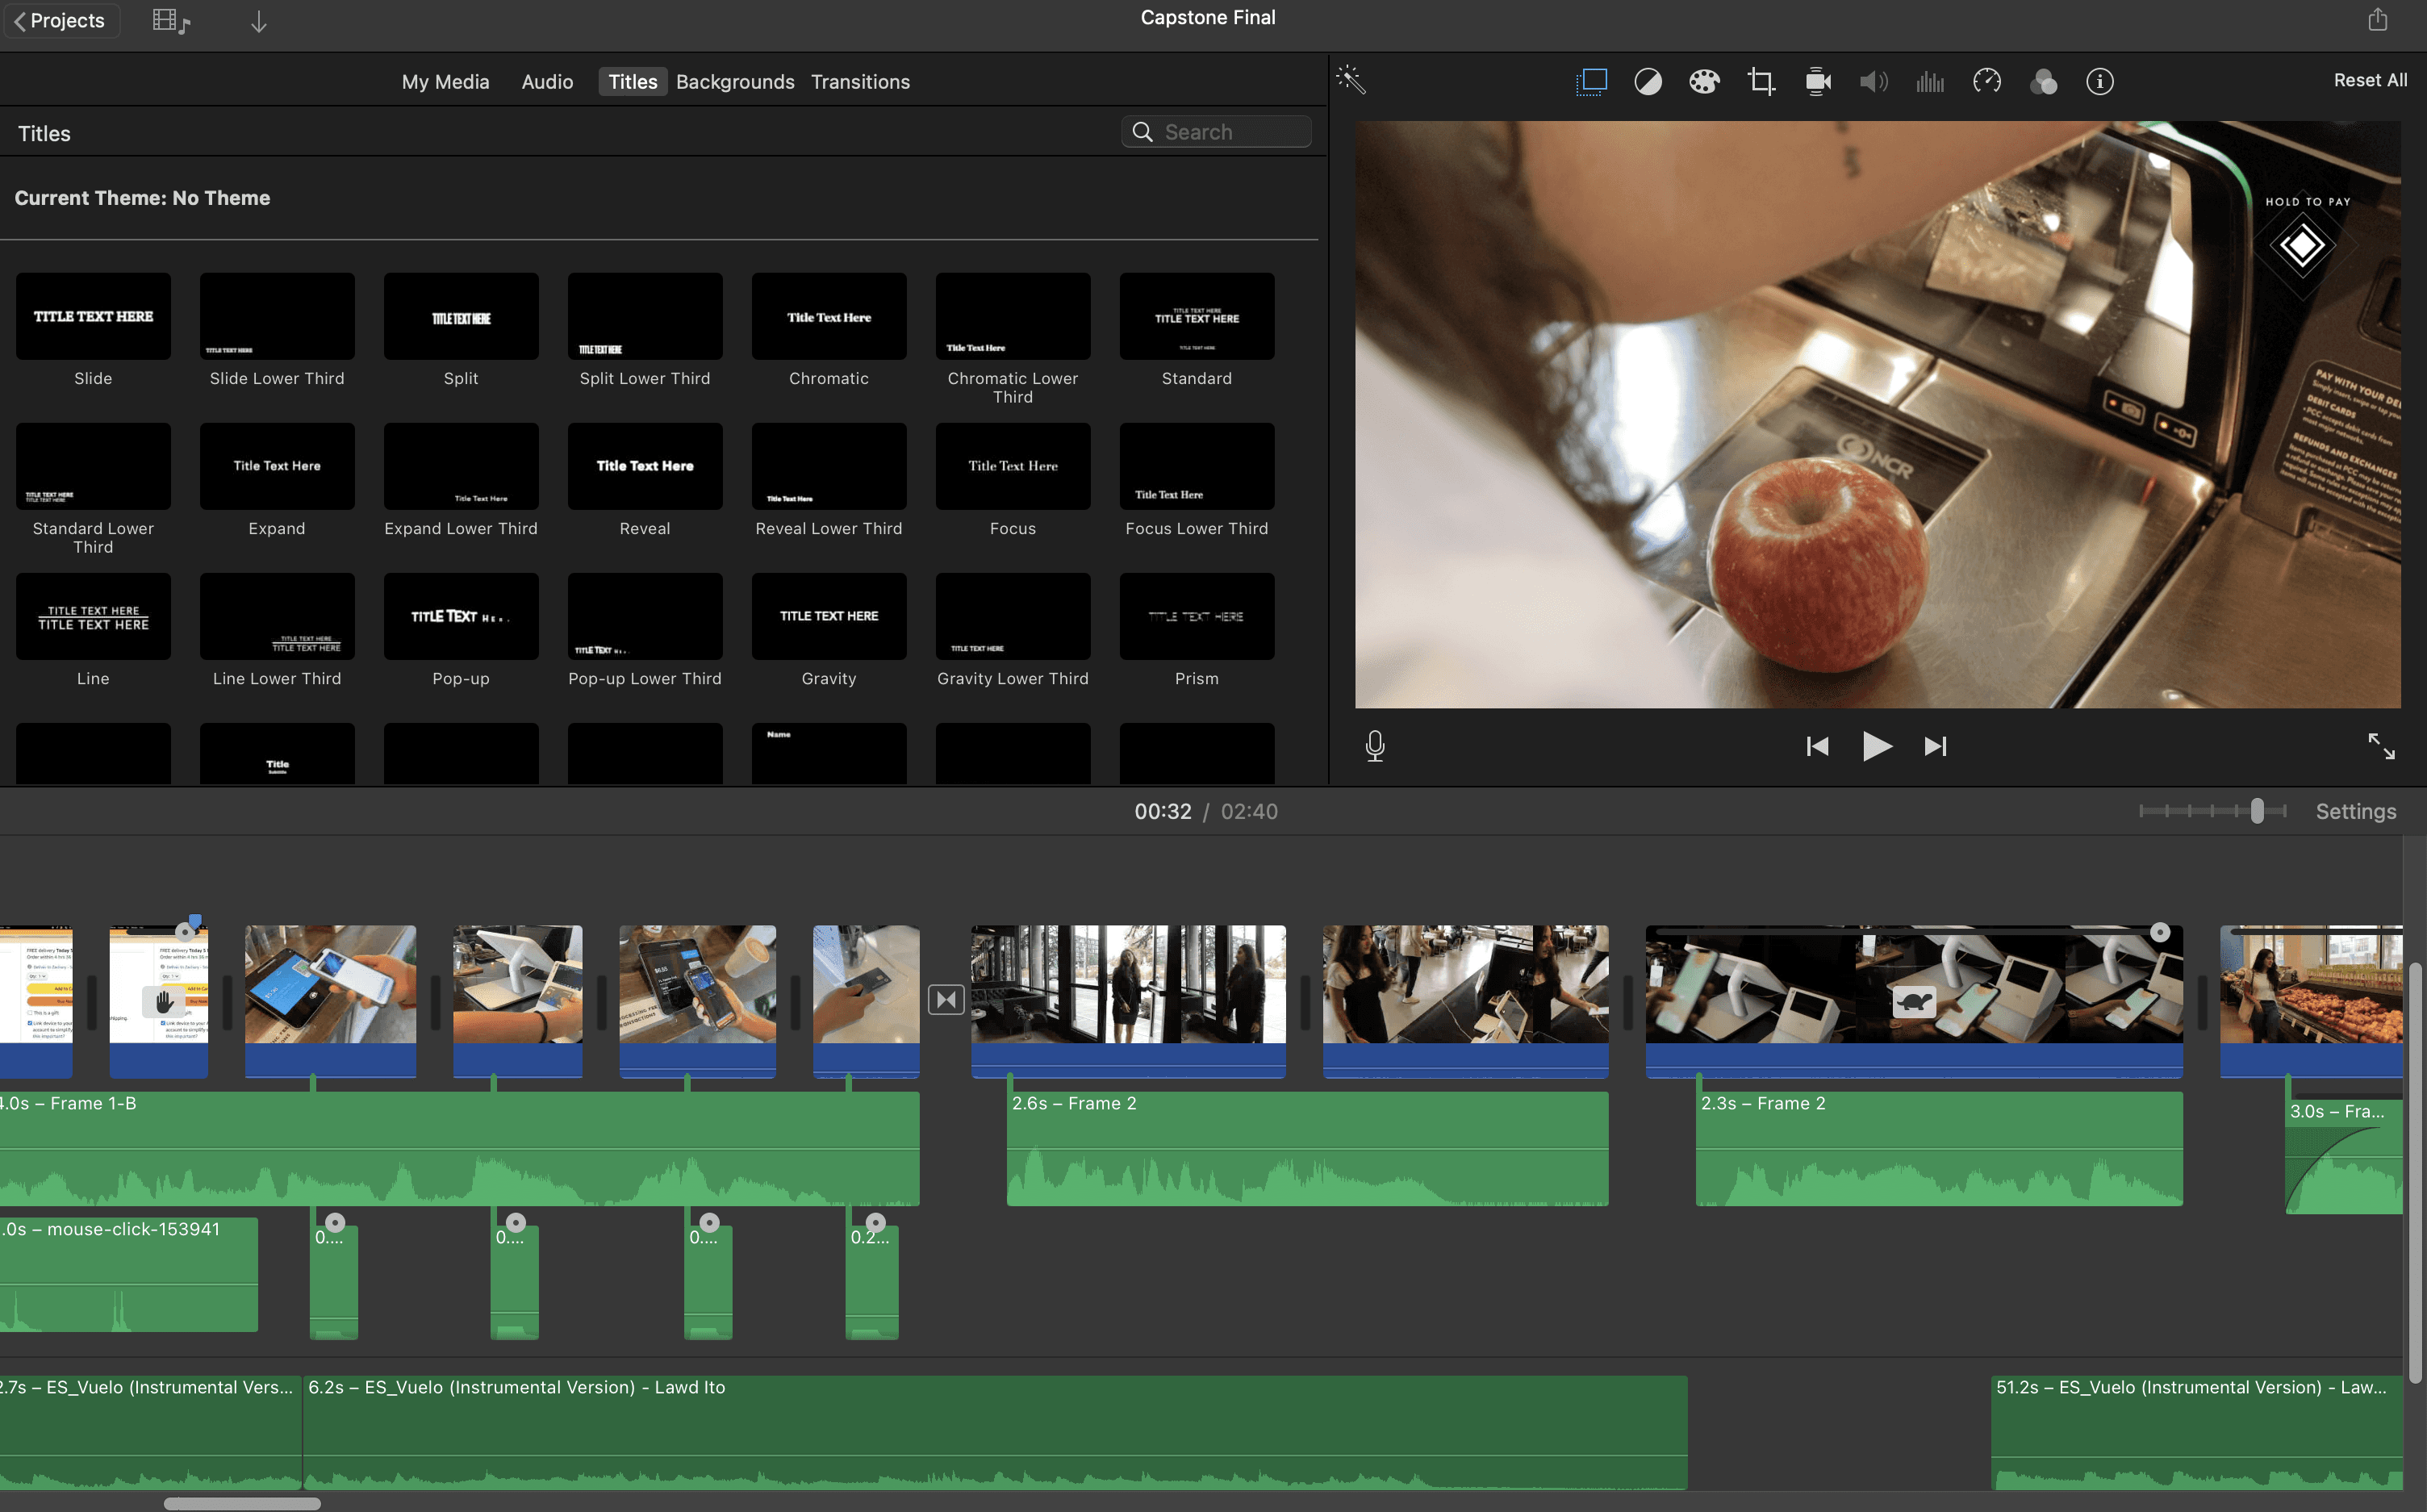Viewport: 2427px width, 1512px height.
Task: Open the color correction palette tool
Action: click(1704, 81)
